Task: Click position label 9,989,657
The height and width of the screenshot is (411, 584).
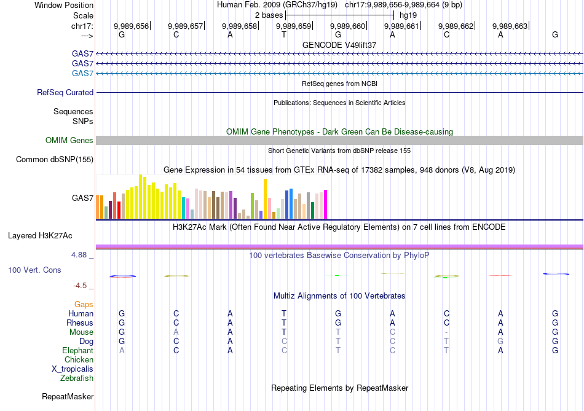Action: tap(185, 26)
